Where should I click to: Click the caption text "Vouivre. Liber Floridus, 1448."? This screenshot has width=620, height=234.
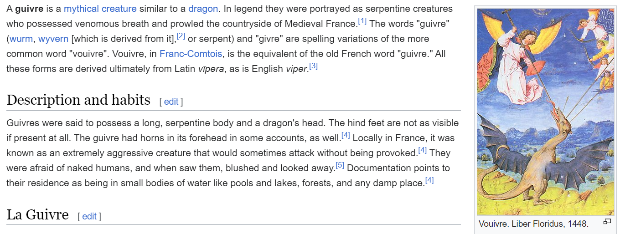pos(534,224)
